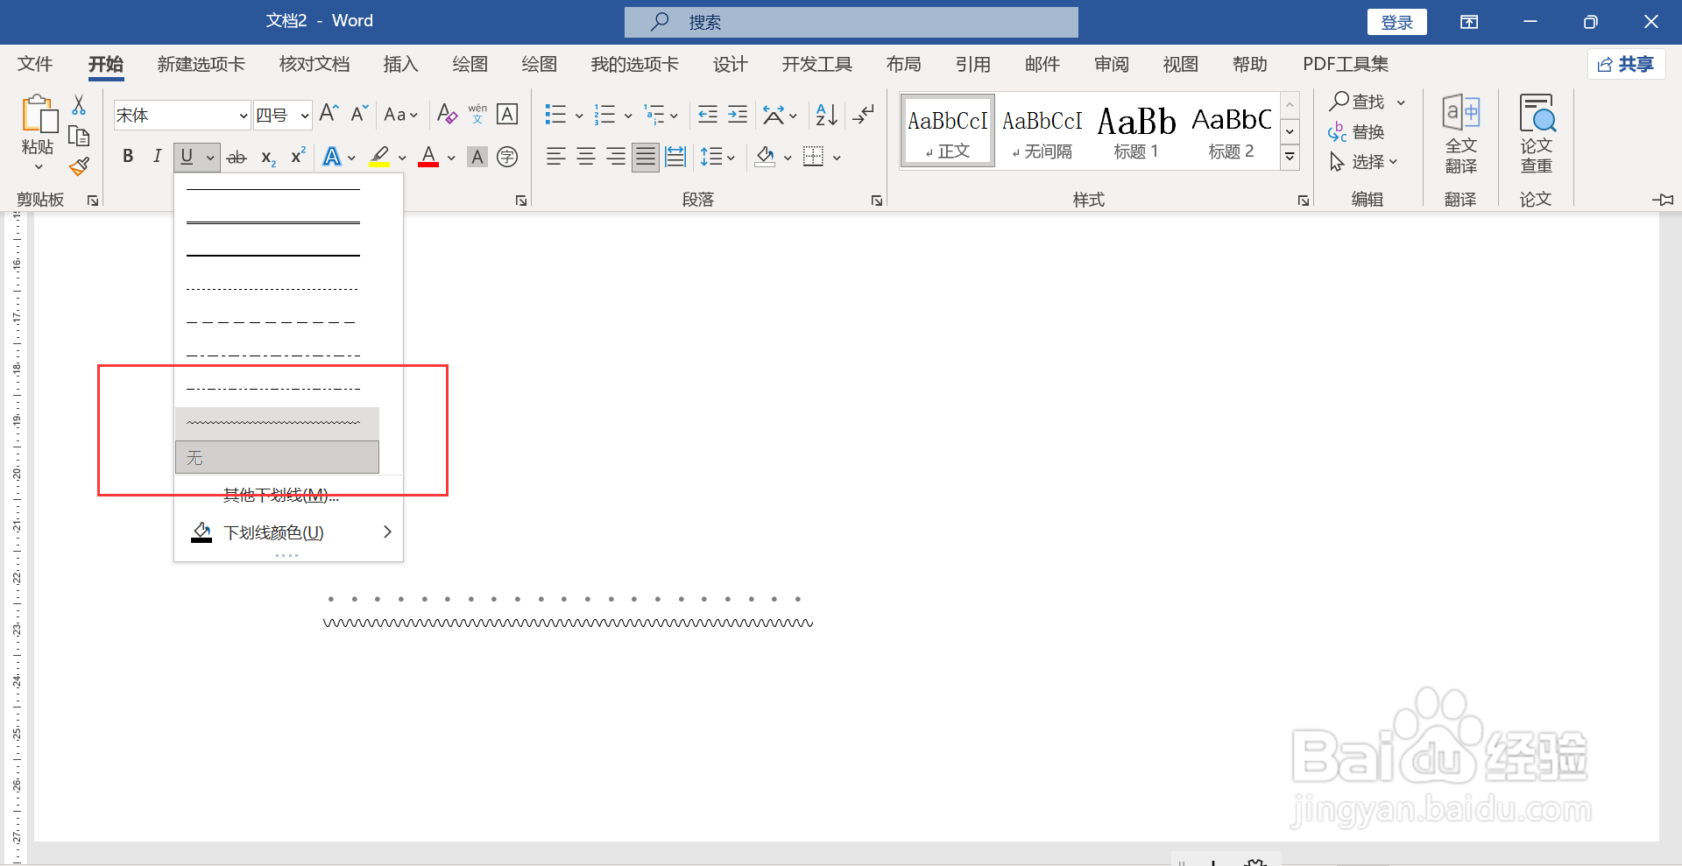Viewport: 1682px width, 866px height.
Task: Apply the red font color
Action: pyautogui.click(x=428, y=157)
